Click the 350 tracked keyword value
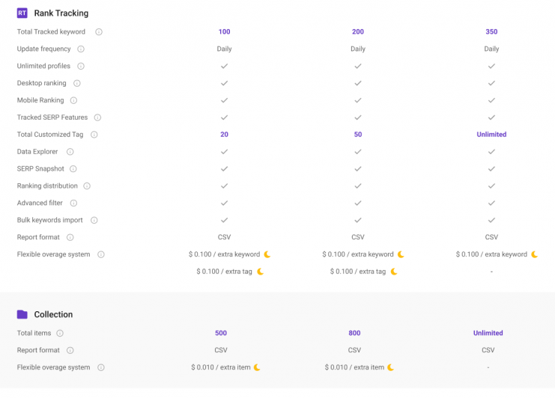 coord(491,32)
